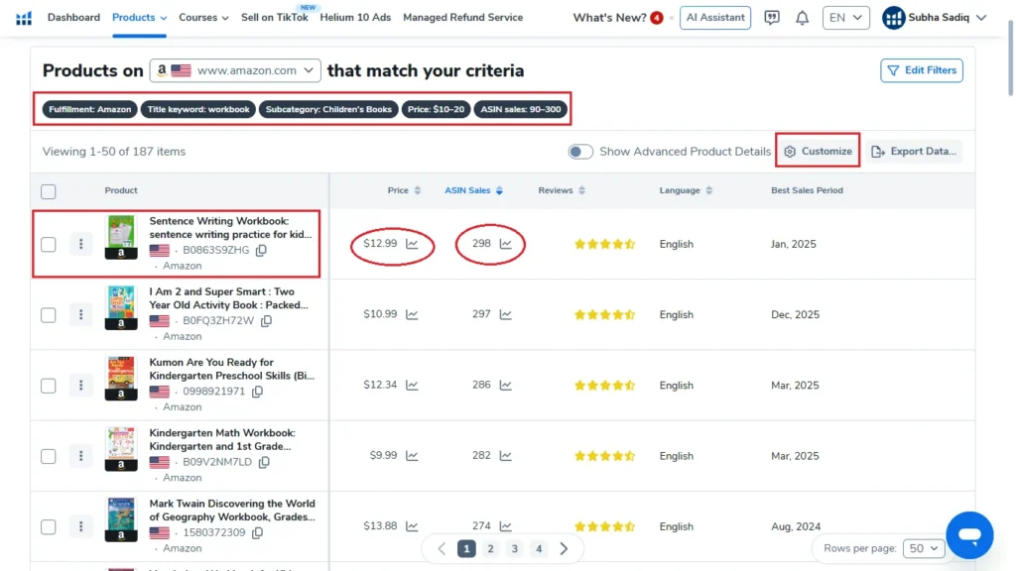The image size is (1016, 571).
Task: Click the apps grid icon in the top-left
Action: 24,17
